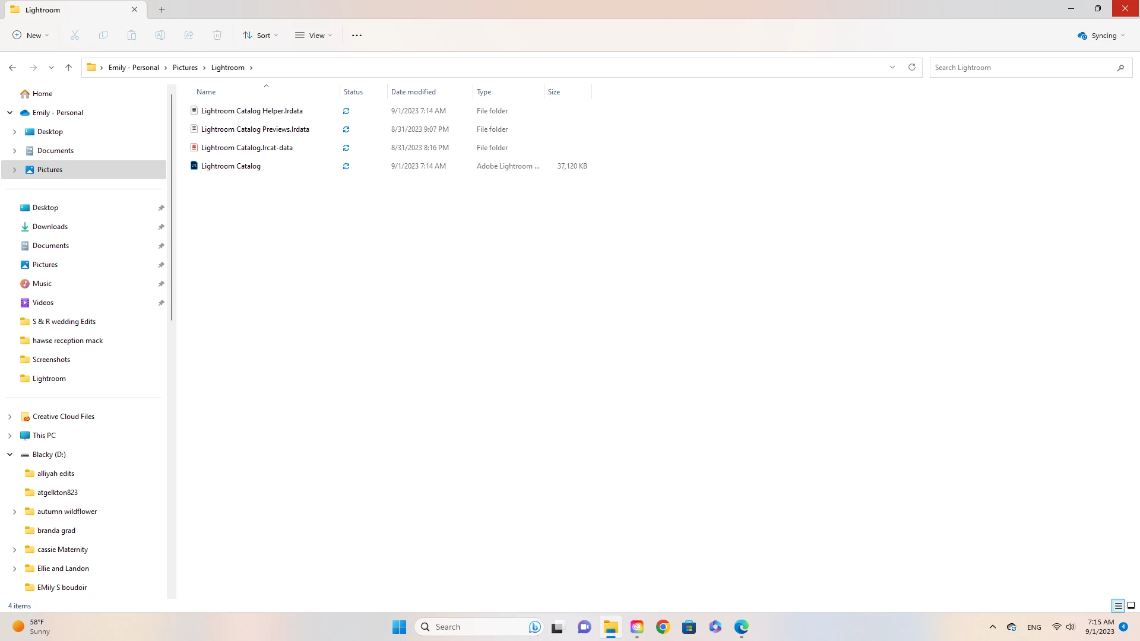Screen dimensions: 1140x641
Task: Open the weather widget showing 58°F
Action: click(x=33, y=627)
